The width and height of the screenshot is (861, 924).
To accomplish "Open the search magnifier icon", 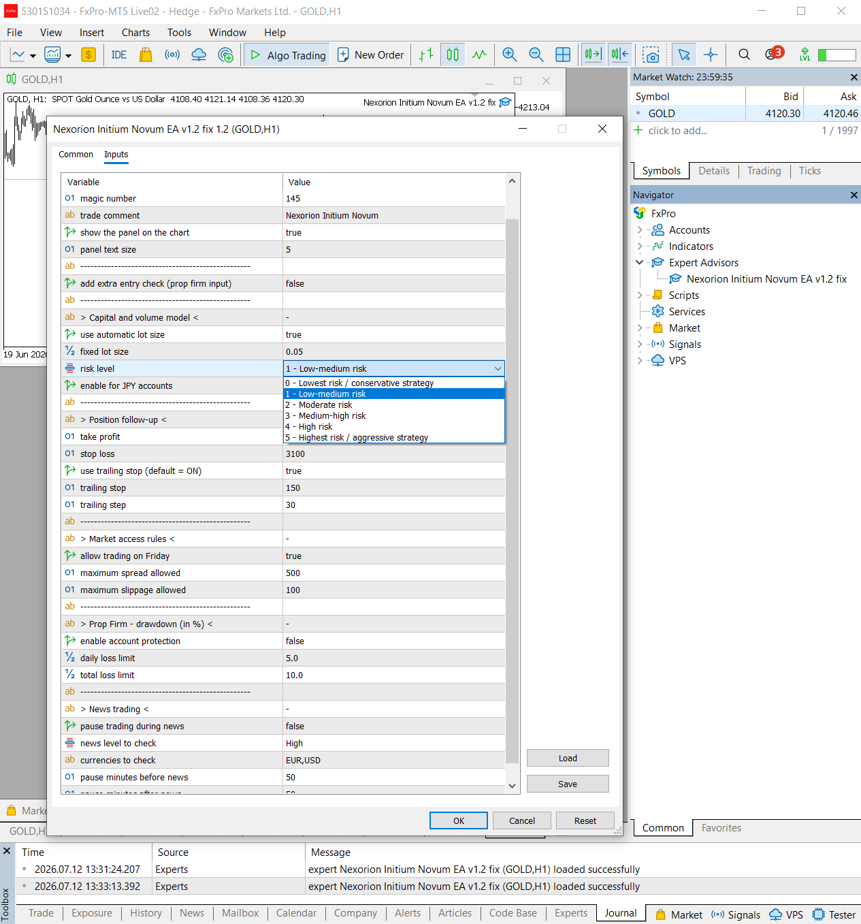I will coord(744,55).
